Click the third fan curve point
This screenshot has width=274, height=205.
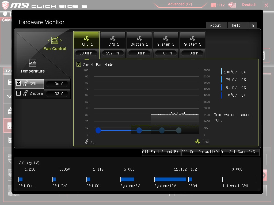[162, 130]
